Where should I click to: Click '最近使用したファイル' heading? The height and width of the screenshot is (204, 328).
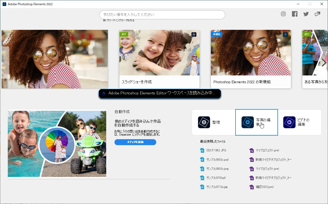[213, 142]
